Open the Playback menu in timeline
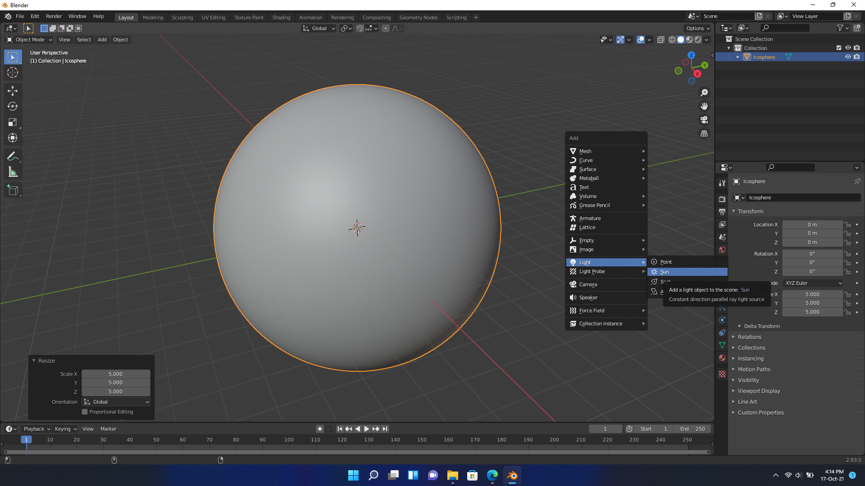Screen dimensions: 865x486 (36, 429)
